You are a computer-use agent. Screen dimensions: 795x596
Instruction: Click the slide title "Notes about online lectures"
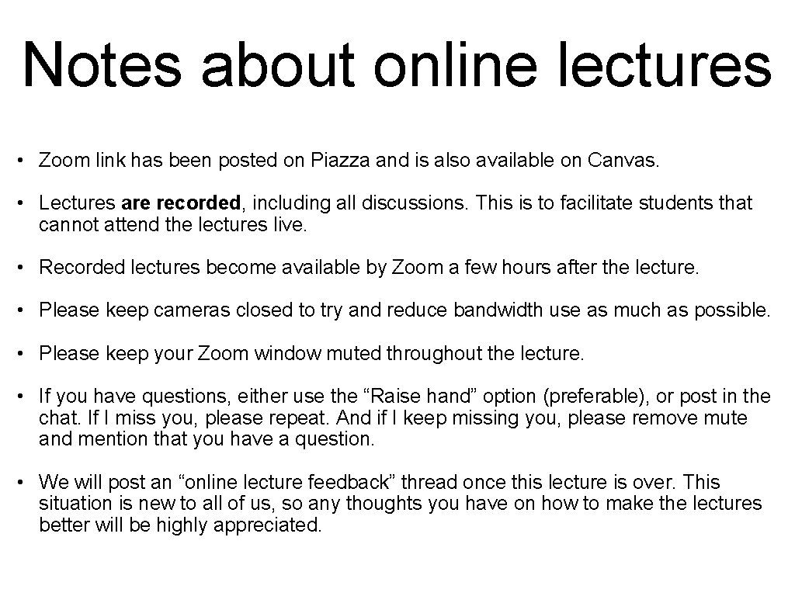point(397,65)
